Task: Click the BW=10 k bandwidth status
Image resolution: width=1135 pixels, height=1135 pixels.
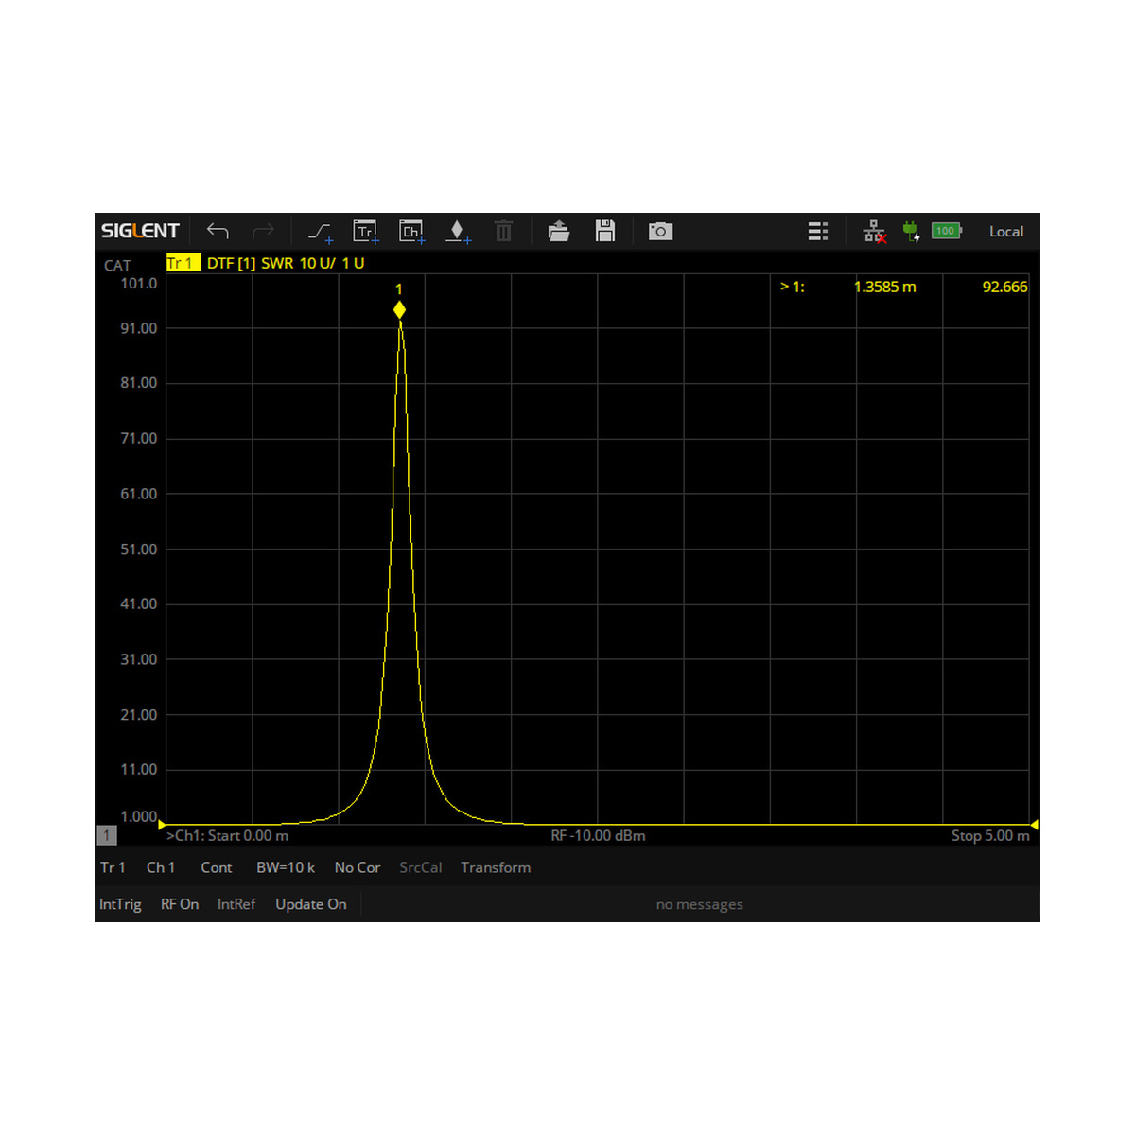Action: [x=286, y=867]
